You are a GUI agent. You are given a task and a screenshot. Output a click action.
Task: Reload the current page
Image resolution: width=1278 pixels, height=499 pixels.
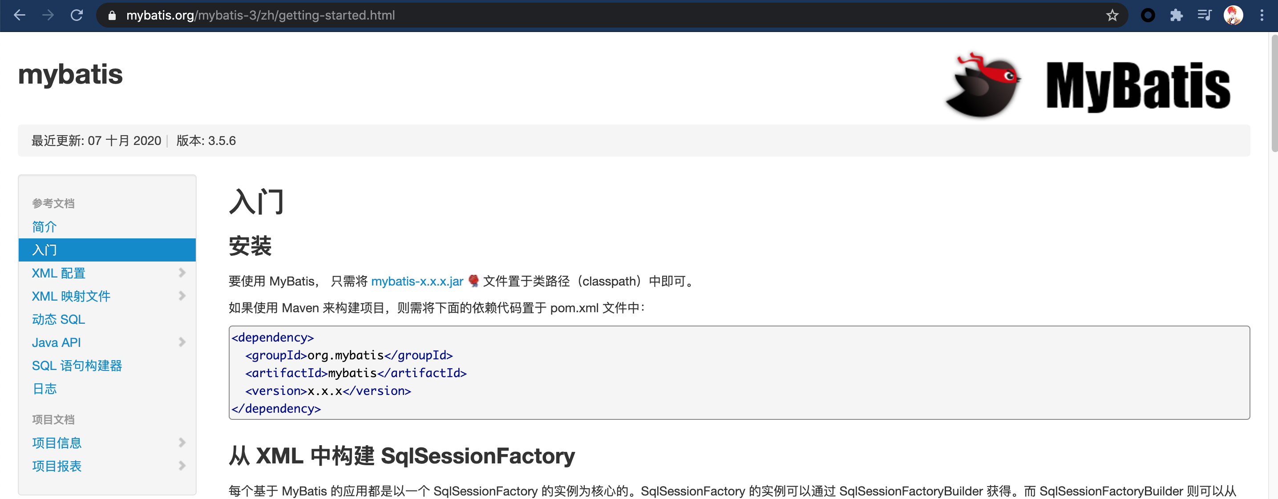(x=77, y=16)
